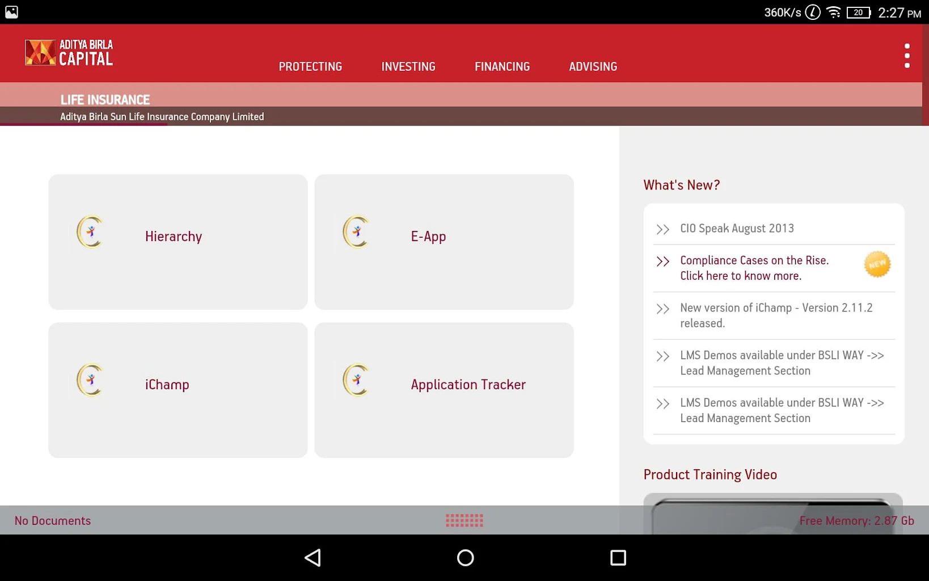The image size is (929, 581).
Task: Launch the E-App tile
Action: click(444, 242)
